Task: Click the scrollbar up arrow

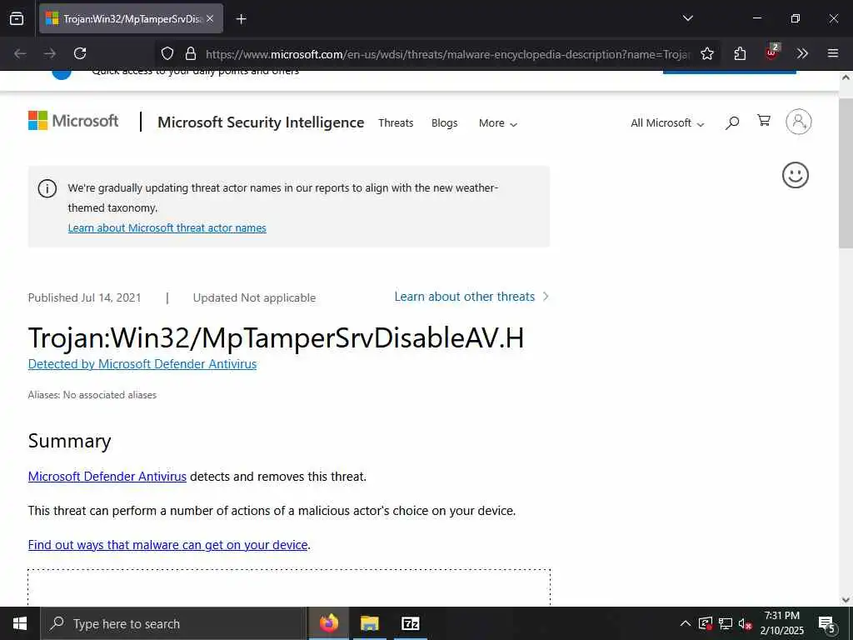Action: 846,77
